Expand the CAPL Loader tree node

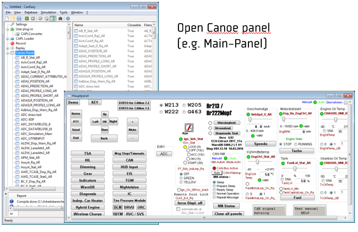7,38
